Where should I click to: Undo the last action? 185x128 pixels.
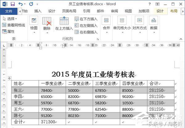[21, 4]
